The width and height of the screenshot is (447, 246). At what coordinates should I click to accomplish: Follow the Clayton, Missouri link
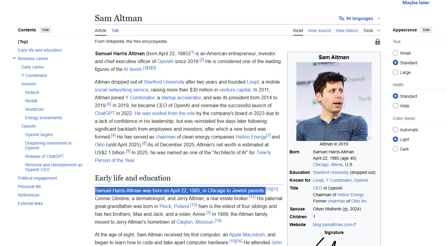[x=195, y=222]
